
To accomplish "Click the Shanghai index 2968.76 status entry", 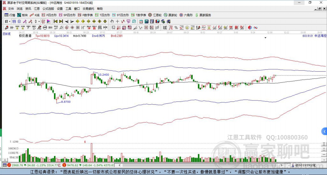I will point(34,165).
